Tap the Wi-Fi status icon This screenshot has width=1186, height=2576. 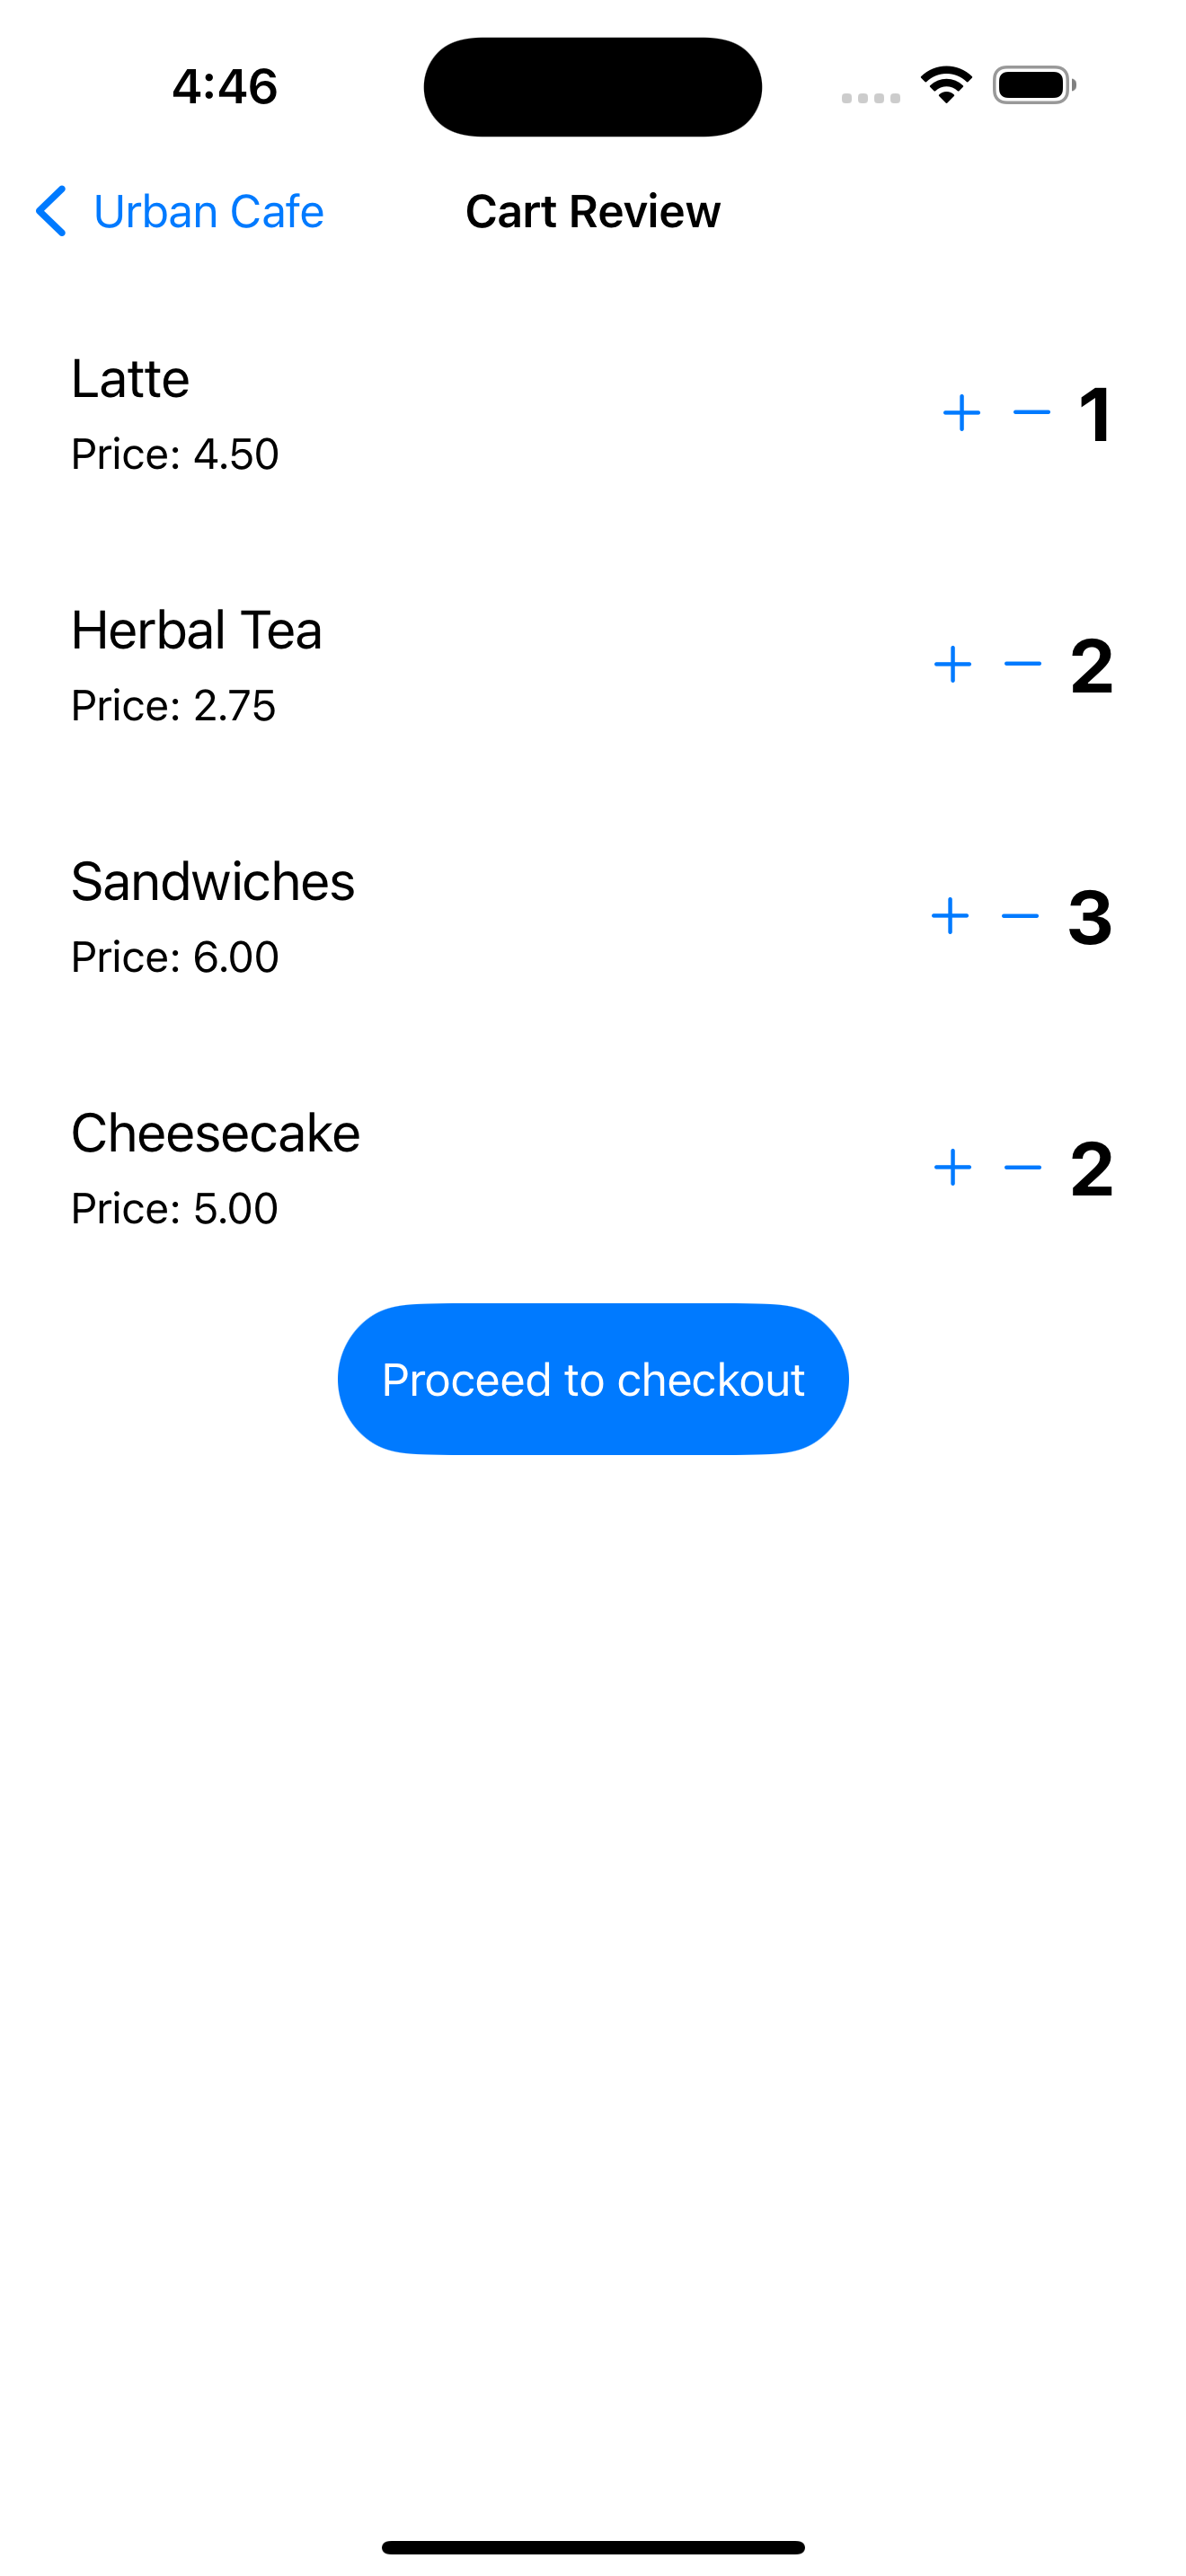pos(946,85)
